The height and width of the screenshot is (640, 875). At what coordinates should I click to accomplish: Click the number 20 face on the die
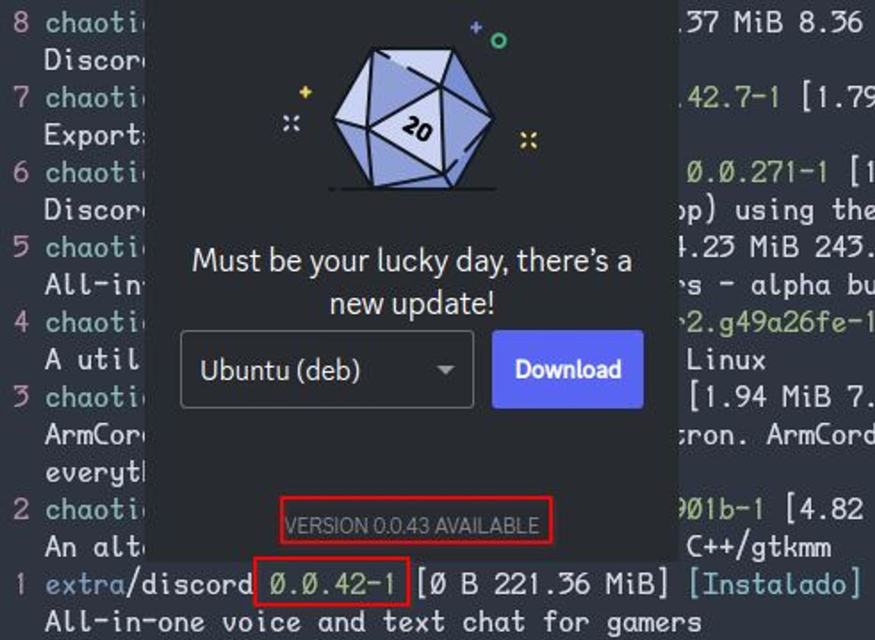point(417,129)
